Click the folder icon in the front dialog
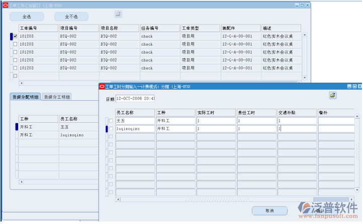363x224 pixels. (332, 95)
